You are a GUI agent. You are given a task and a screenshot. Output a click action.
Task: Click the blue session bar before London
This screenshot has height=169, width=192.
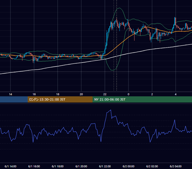[x=14, y=99]
